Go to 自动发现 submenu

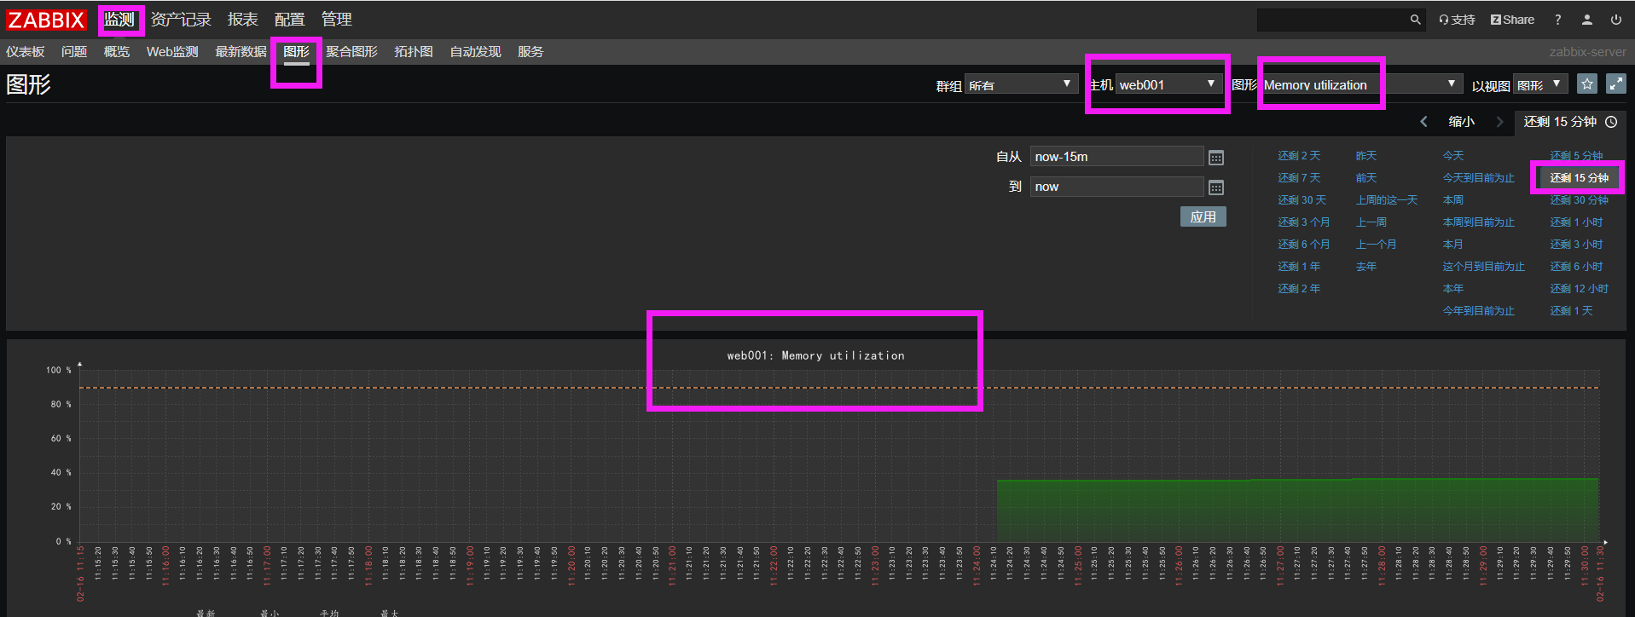click(475, 52)
